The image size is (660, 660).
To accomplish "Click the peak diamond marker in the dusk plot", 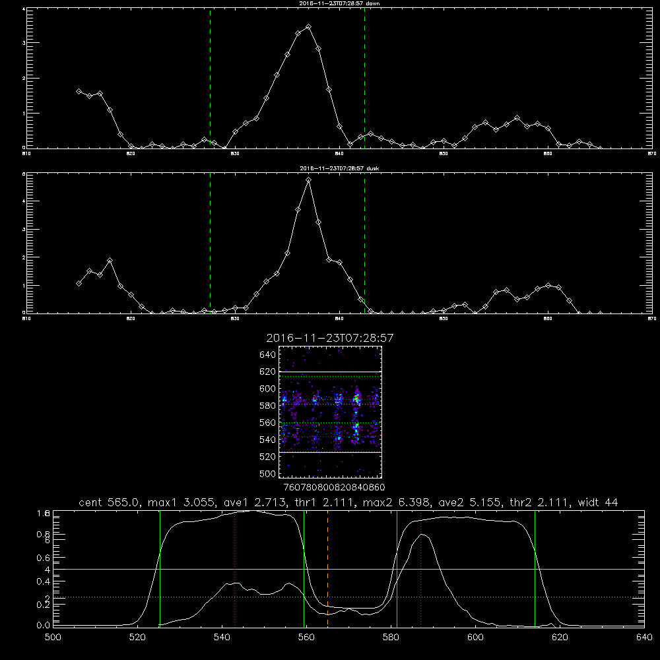I will (308, 180).
